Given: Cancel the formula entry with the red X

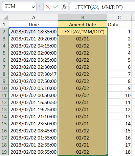Looking at the screenshot, I should (48, 7).
